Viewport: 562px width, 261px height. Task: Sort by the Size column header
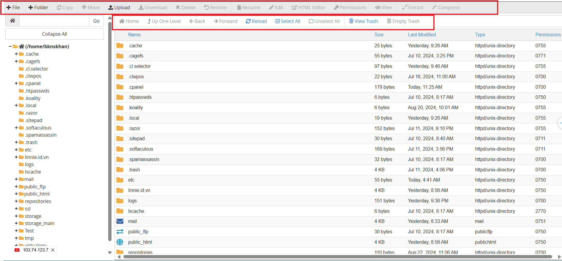tap(379, 35)
